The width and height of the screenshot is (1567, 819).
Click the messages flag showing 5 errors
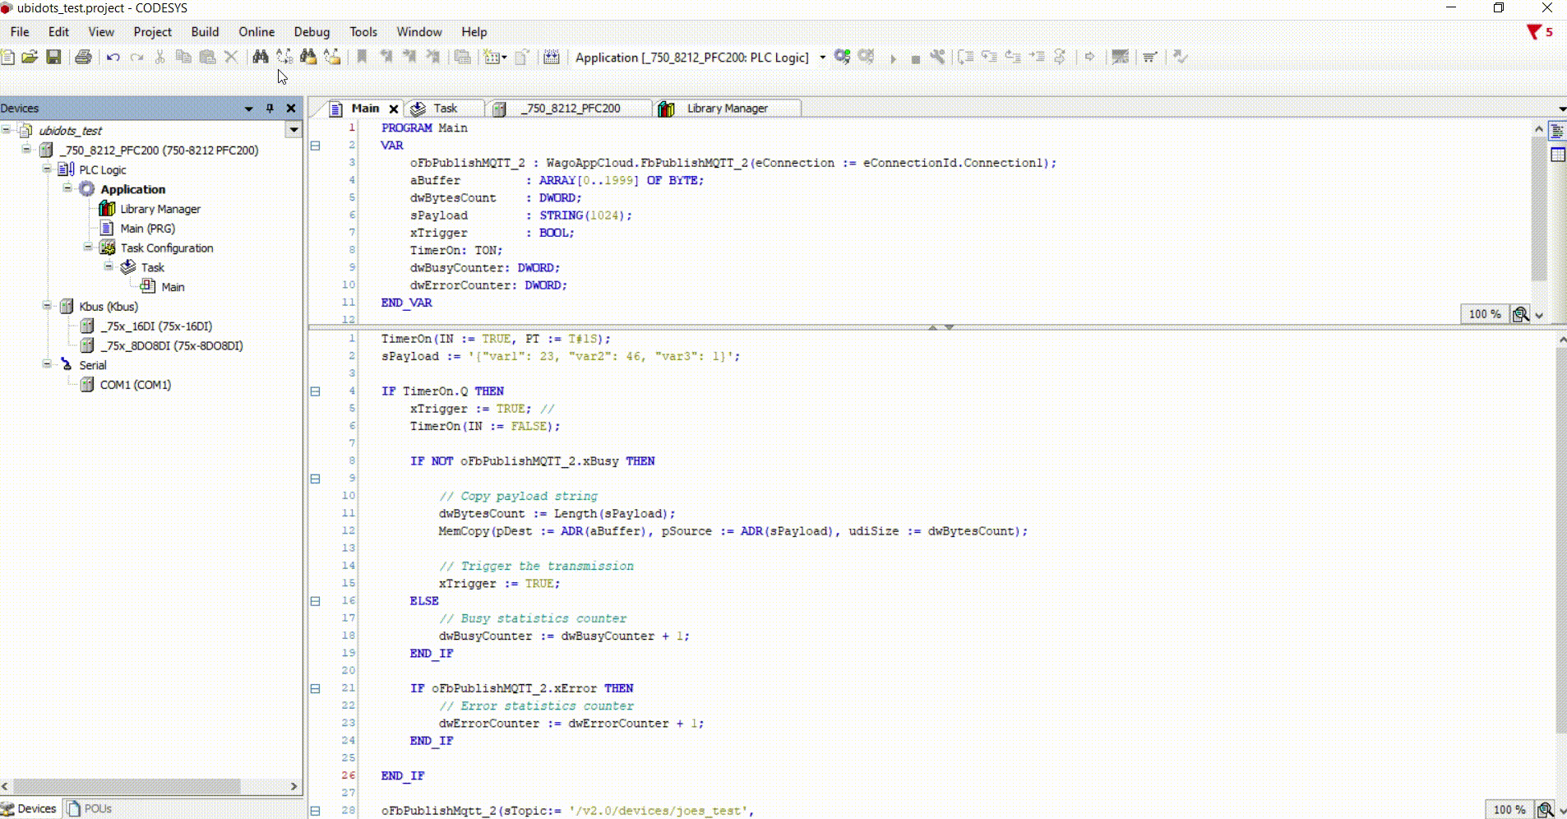(1537, 32)
